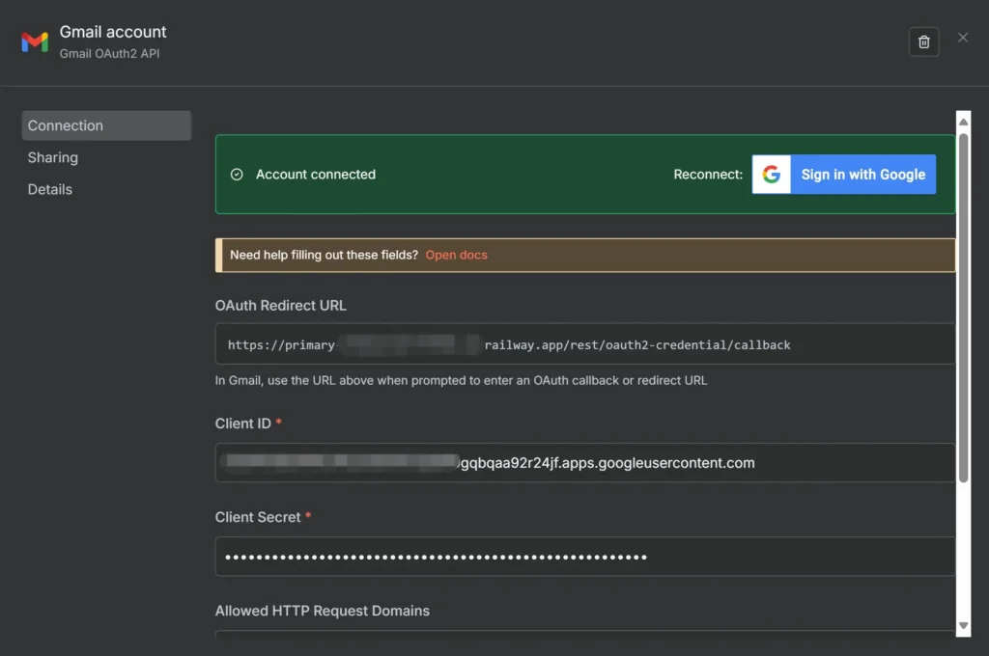Open docs link in help banner
989x656 pixels.
coord(456,256)
